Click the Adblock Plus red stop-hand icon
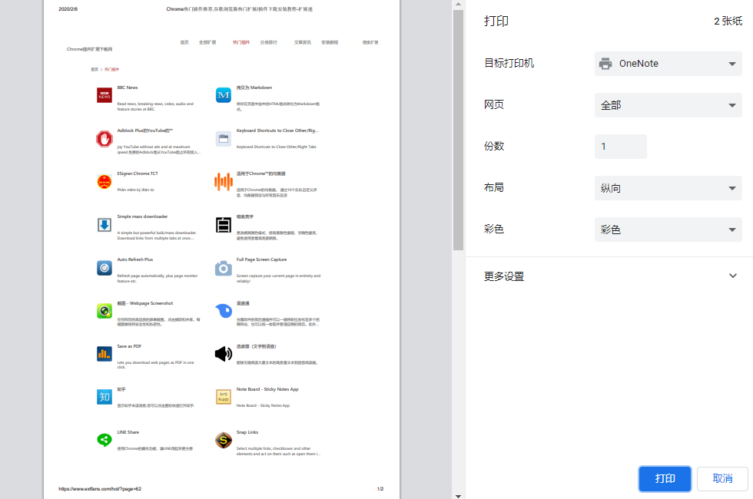Viewport: 753px width, 499px height. (x=104, y=139)
